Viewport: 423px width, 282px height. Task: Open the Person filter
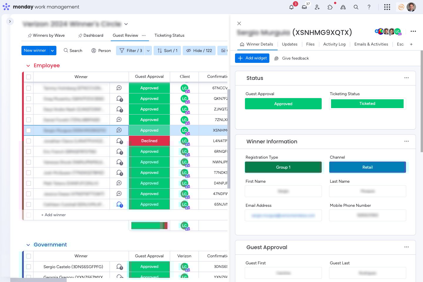point(101,51)
